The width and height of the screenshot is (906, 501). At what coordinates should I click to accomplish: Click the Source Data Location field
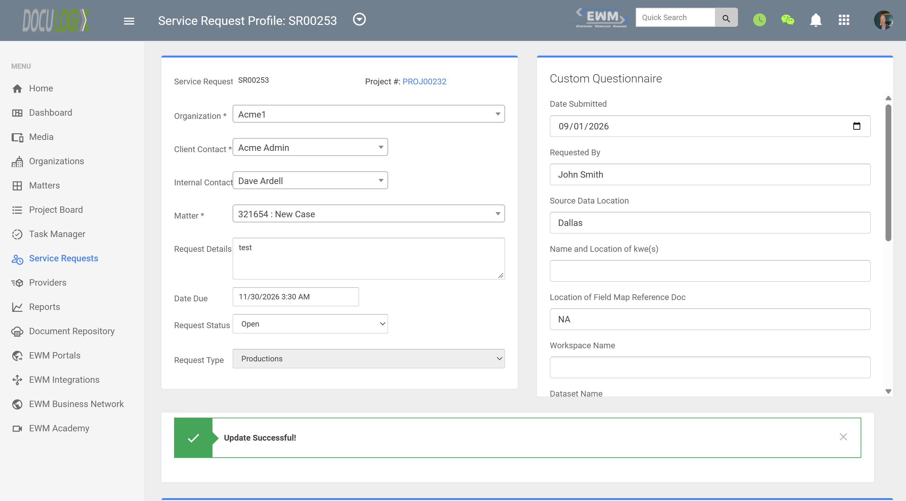710,223
